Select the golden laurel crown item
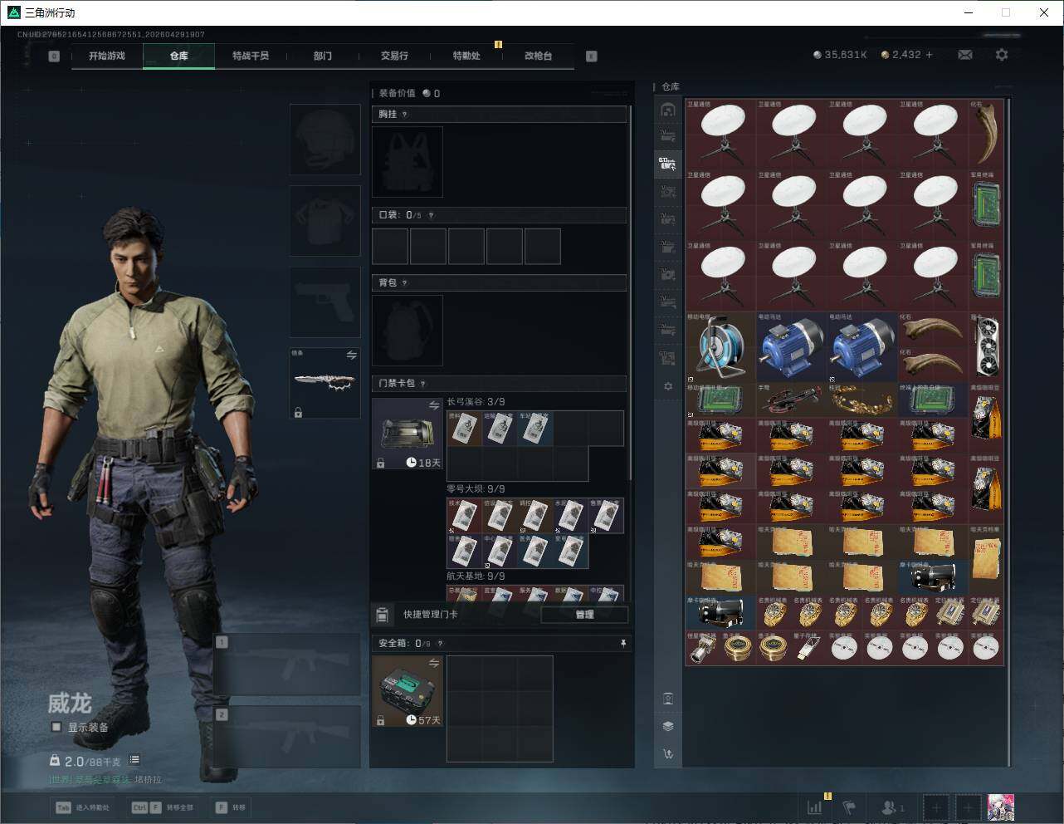The height and width of the screenshot is (824, 1064). click(862, 400)
